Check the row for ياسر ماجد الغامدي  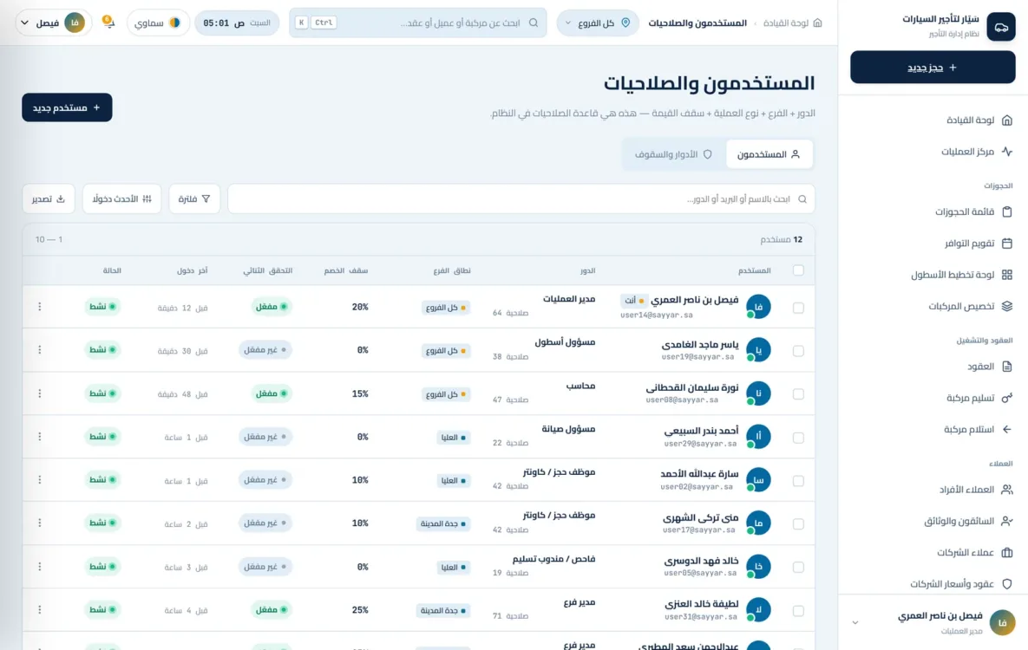[x=798, y=350]
